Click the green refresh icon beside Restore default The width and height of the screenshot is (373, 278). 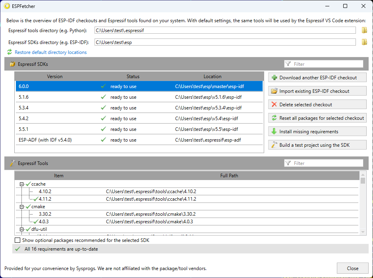pos(10,52)
